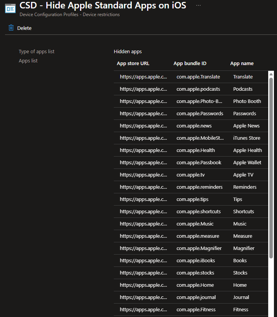This screenshot has width=277, height=317.
Task: Click the App store URL in the Translate row
Action: coord(143,77)
